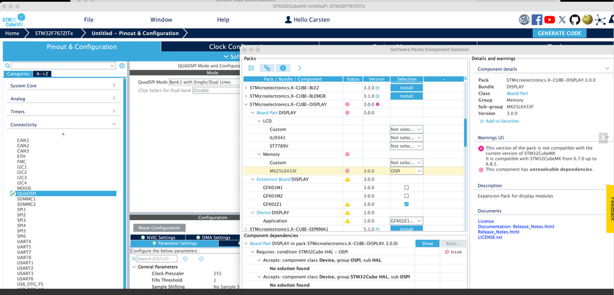Click the red error dot beside X-CUBE-DISPLAY version
The height and width of the screenshot is (295, 614).
pyautogui.click(x=378, y=104)
